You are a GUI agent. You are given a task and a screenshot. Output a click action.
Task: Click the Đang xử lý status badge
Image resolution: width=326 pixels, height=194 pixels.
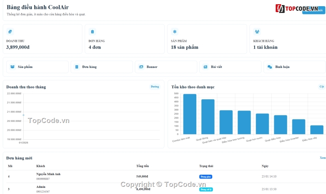pyautogui.click(x=206, y=190)
